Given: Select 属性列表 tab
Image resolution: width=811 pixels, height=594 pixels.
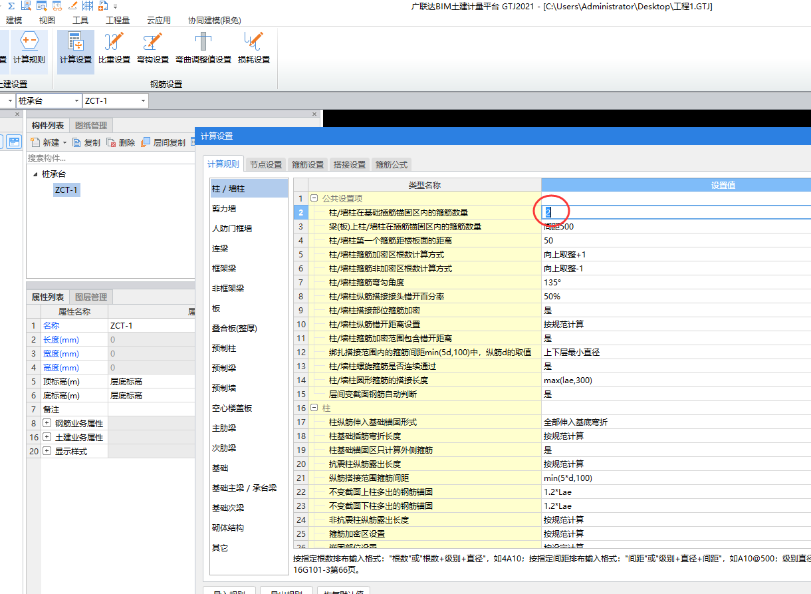Looking at the screenshot, I should coord(48,297).
